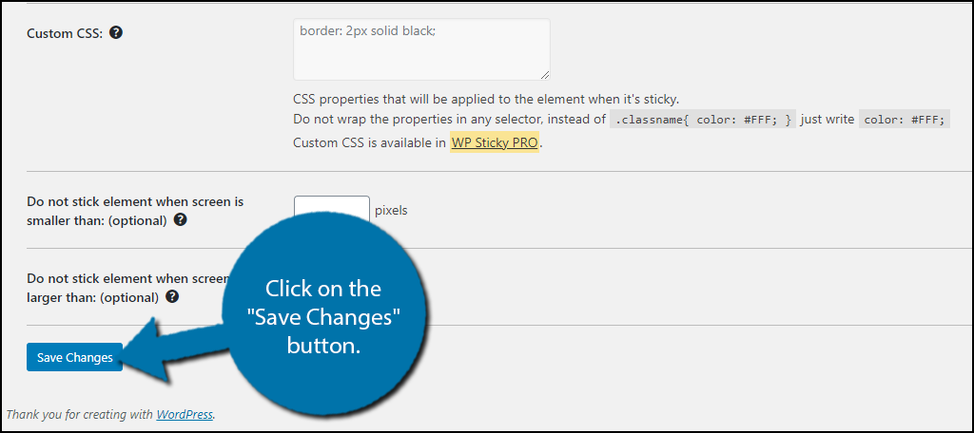The width and height of the screenshot is (974, 433).
Task: Follow the WordPress footer link
Action: 185,414
